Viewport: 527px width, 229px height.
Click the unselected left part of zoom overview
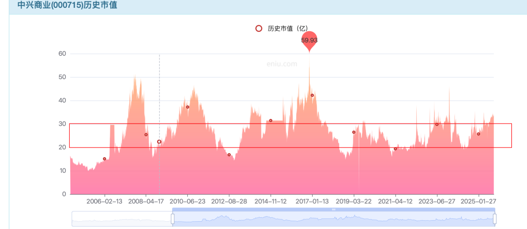[122, 219]
